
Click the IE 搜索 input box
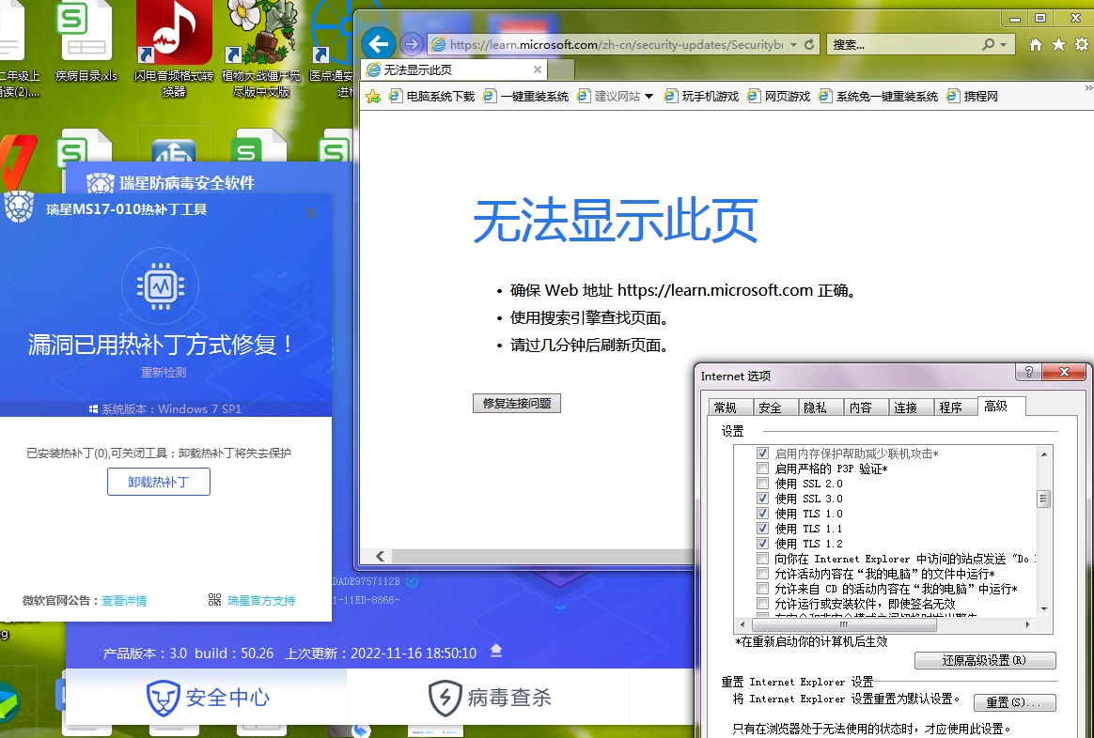coord(904,45)
